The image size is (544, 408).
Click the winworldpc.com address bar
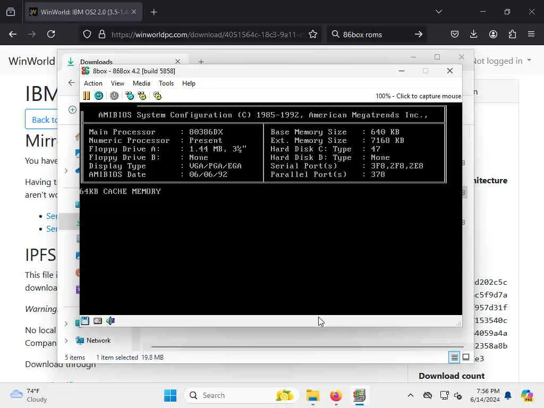[x=207, y=35]
